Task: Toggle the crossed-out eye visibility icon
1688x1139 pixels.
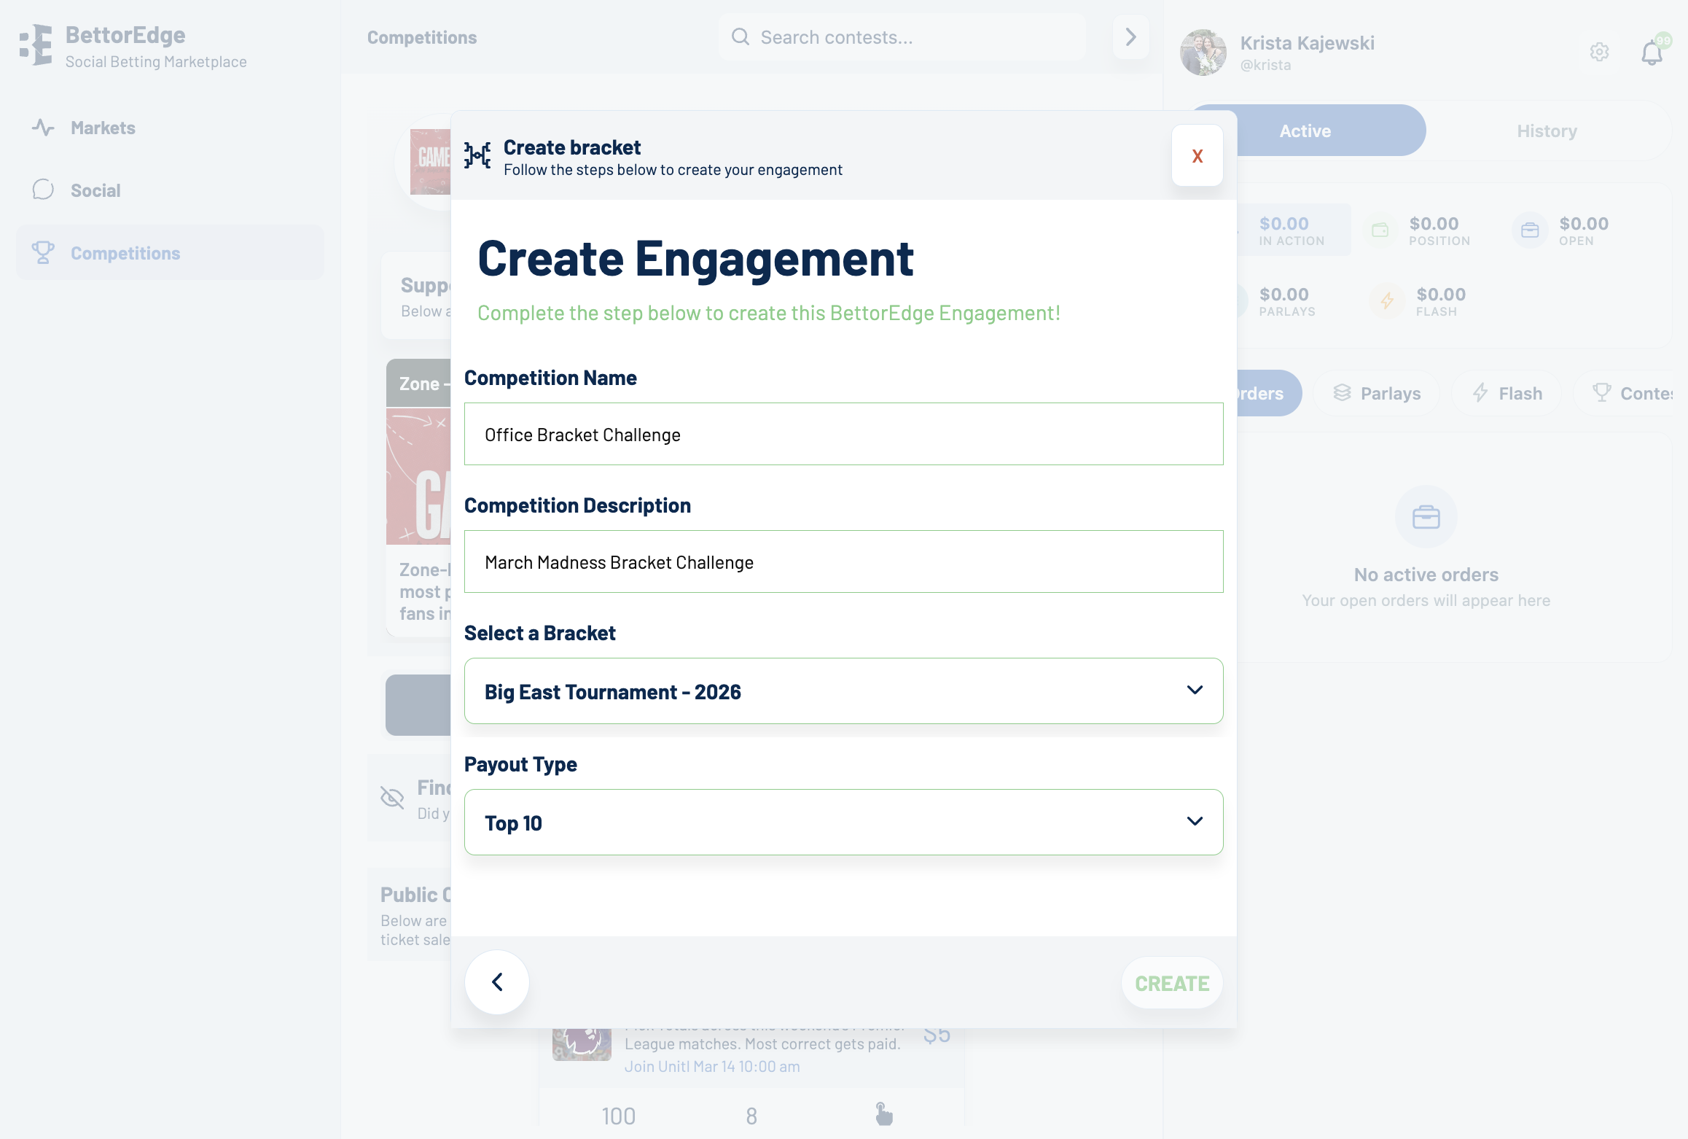Action: point(392,798)
